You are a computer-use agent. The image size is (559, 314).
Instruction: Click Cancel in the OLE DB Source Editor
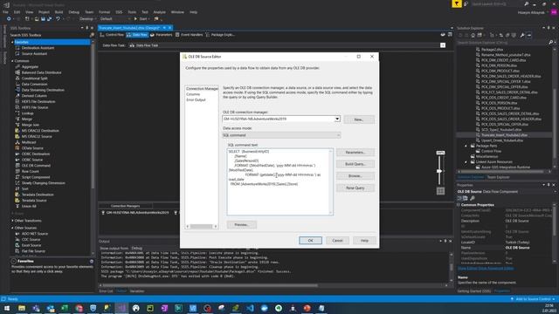pyautogui.click(x=337, y=241)
